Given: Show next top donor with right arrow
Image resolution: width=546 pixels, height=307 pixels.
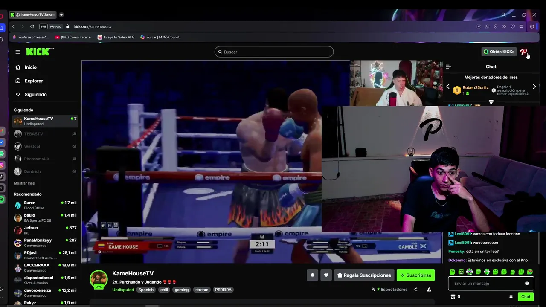Looking at the screenshot, I should (x=534, y=87).
